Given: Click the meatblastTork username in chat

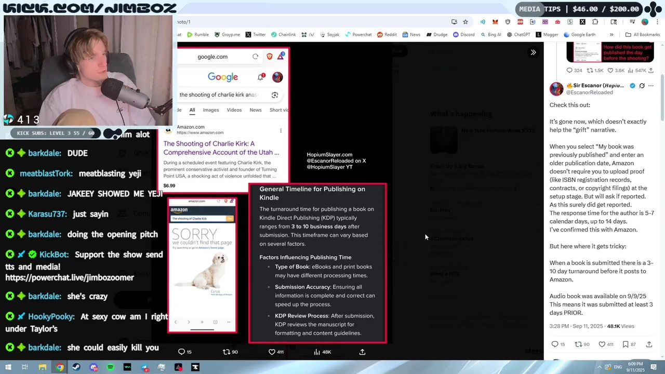Looking at the screenshot, I should (46, 173).
